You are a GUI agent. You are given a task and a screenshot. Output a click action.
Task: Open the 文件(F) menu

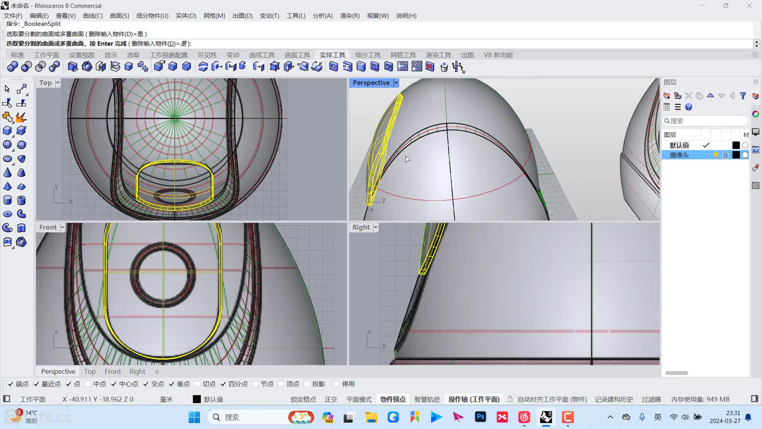coord(13,15)
